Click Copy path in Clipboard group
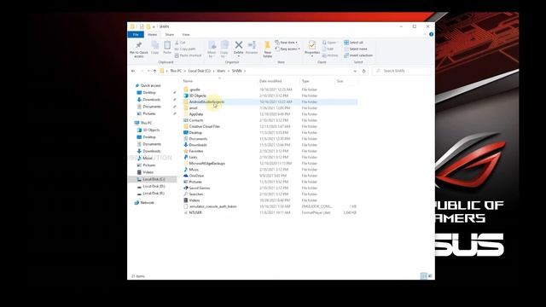546x307 pixels. 185,49
